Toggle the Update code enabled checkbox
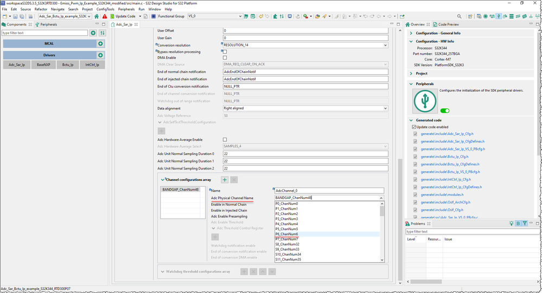The height and width of the screenshot is (293, 542). [x=415, y=127]
